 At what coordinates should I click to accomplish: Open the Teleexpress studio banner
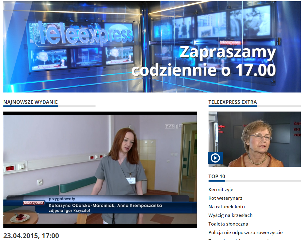[x=152, y=47]
